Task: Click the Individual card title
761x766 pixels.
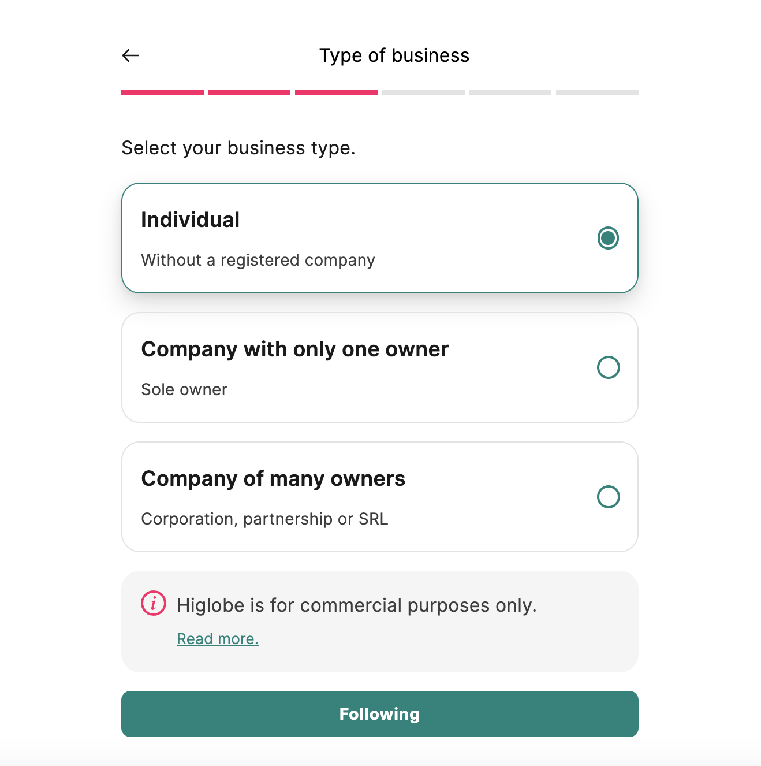Action: (191, 220)
